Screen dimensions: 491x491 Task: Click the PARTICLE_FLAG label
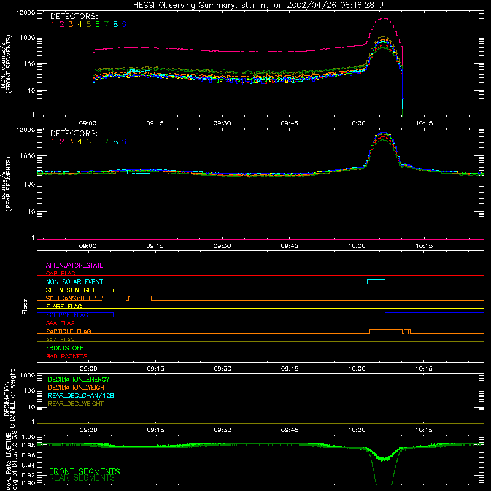(69, 331)
